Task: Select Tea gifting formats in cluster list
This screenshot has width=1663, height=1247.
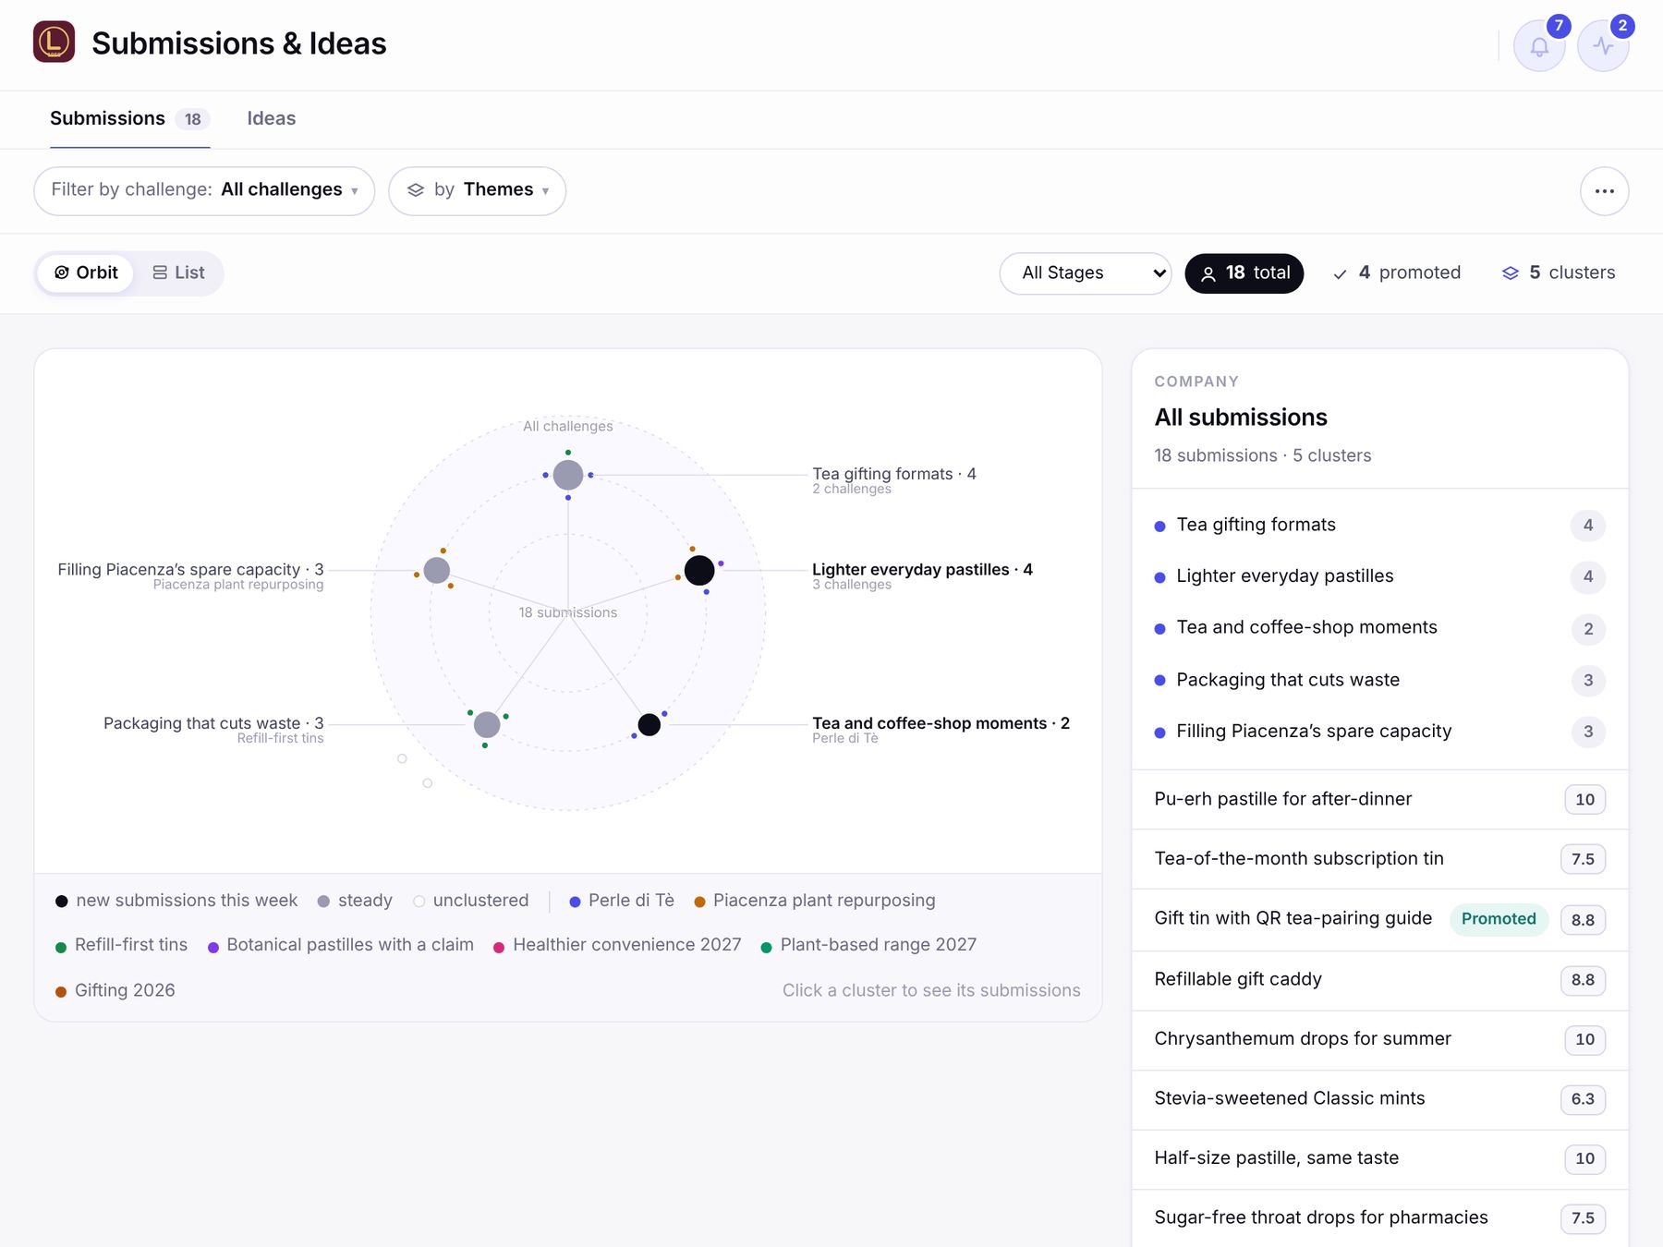Action: tap(1379, 526)
